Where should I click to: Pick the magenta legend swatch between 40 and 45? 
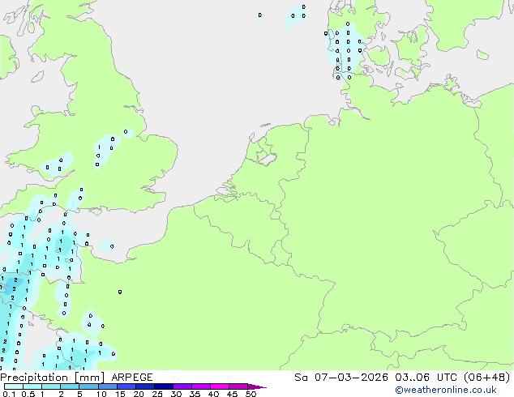tap(222, 386)
